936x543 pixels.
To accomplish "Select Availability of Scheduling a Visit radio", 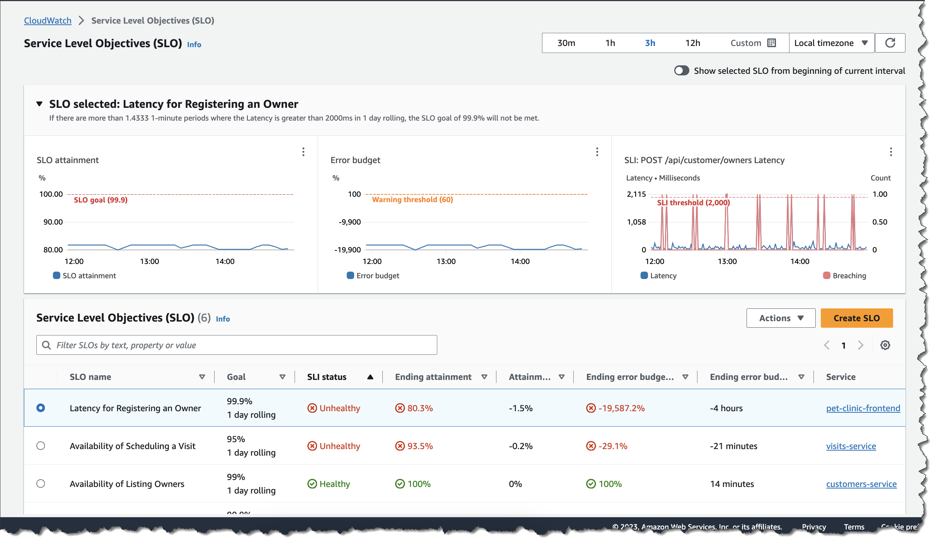I will pyautogui.click(x=41, y=446).
